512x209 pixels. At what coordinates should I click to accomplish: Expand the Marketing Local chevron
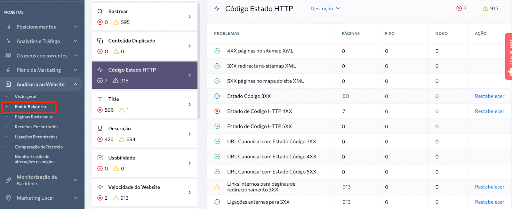click(x=76, y=198)
